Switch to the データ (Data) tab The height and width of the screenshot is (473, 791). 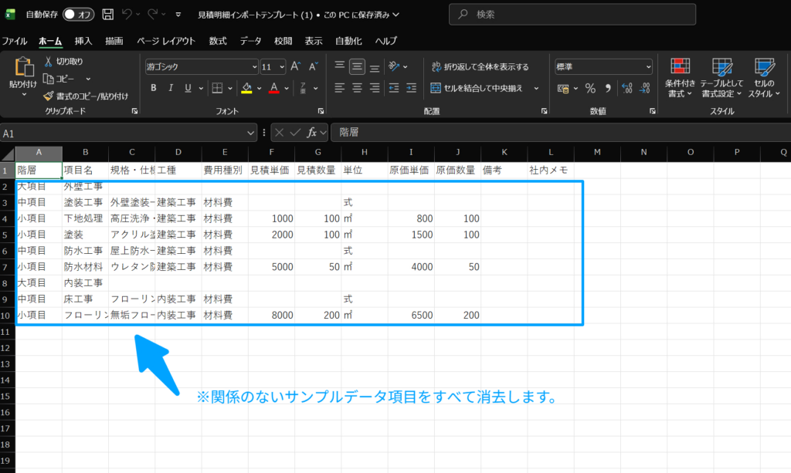tap(250, 41)
